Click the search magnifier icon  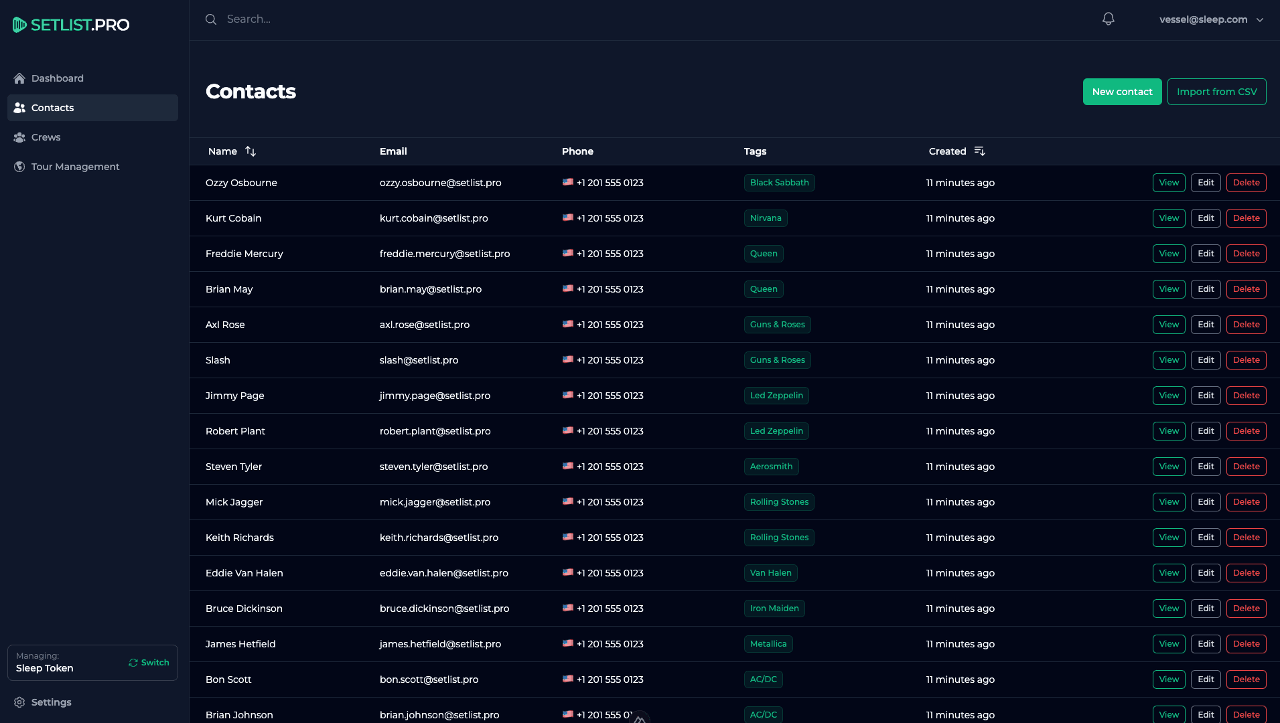click(x=211, y=19)
